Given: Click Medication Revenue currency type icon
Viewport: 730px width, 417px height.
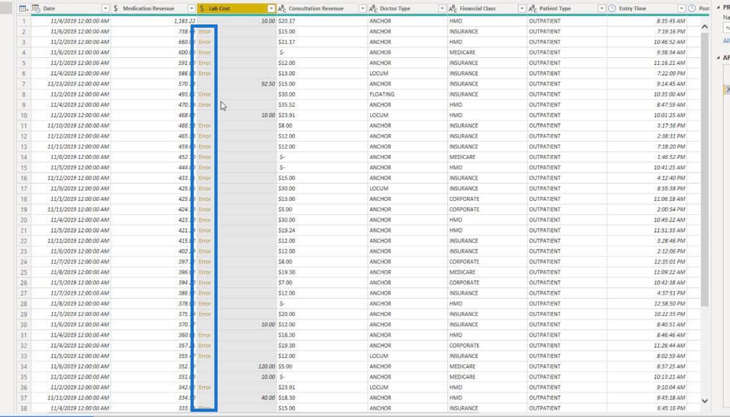Looking at the screenshot, I should click(116, 8).
